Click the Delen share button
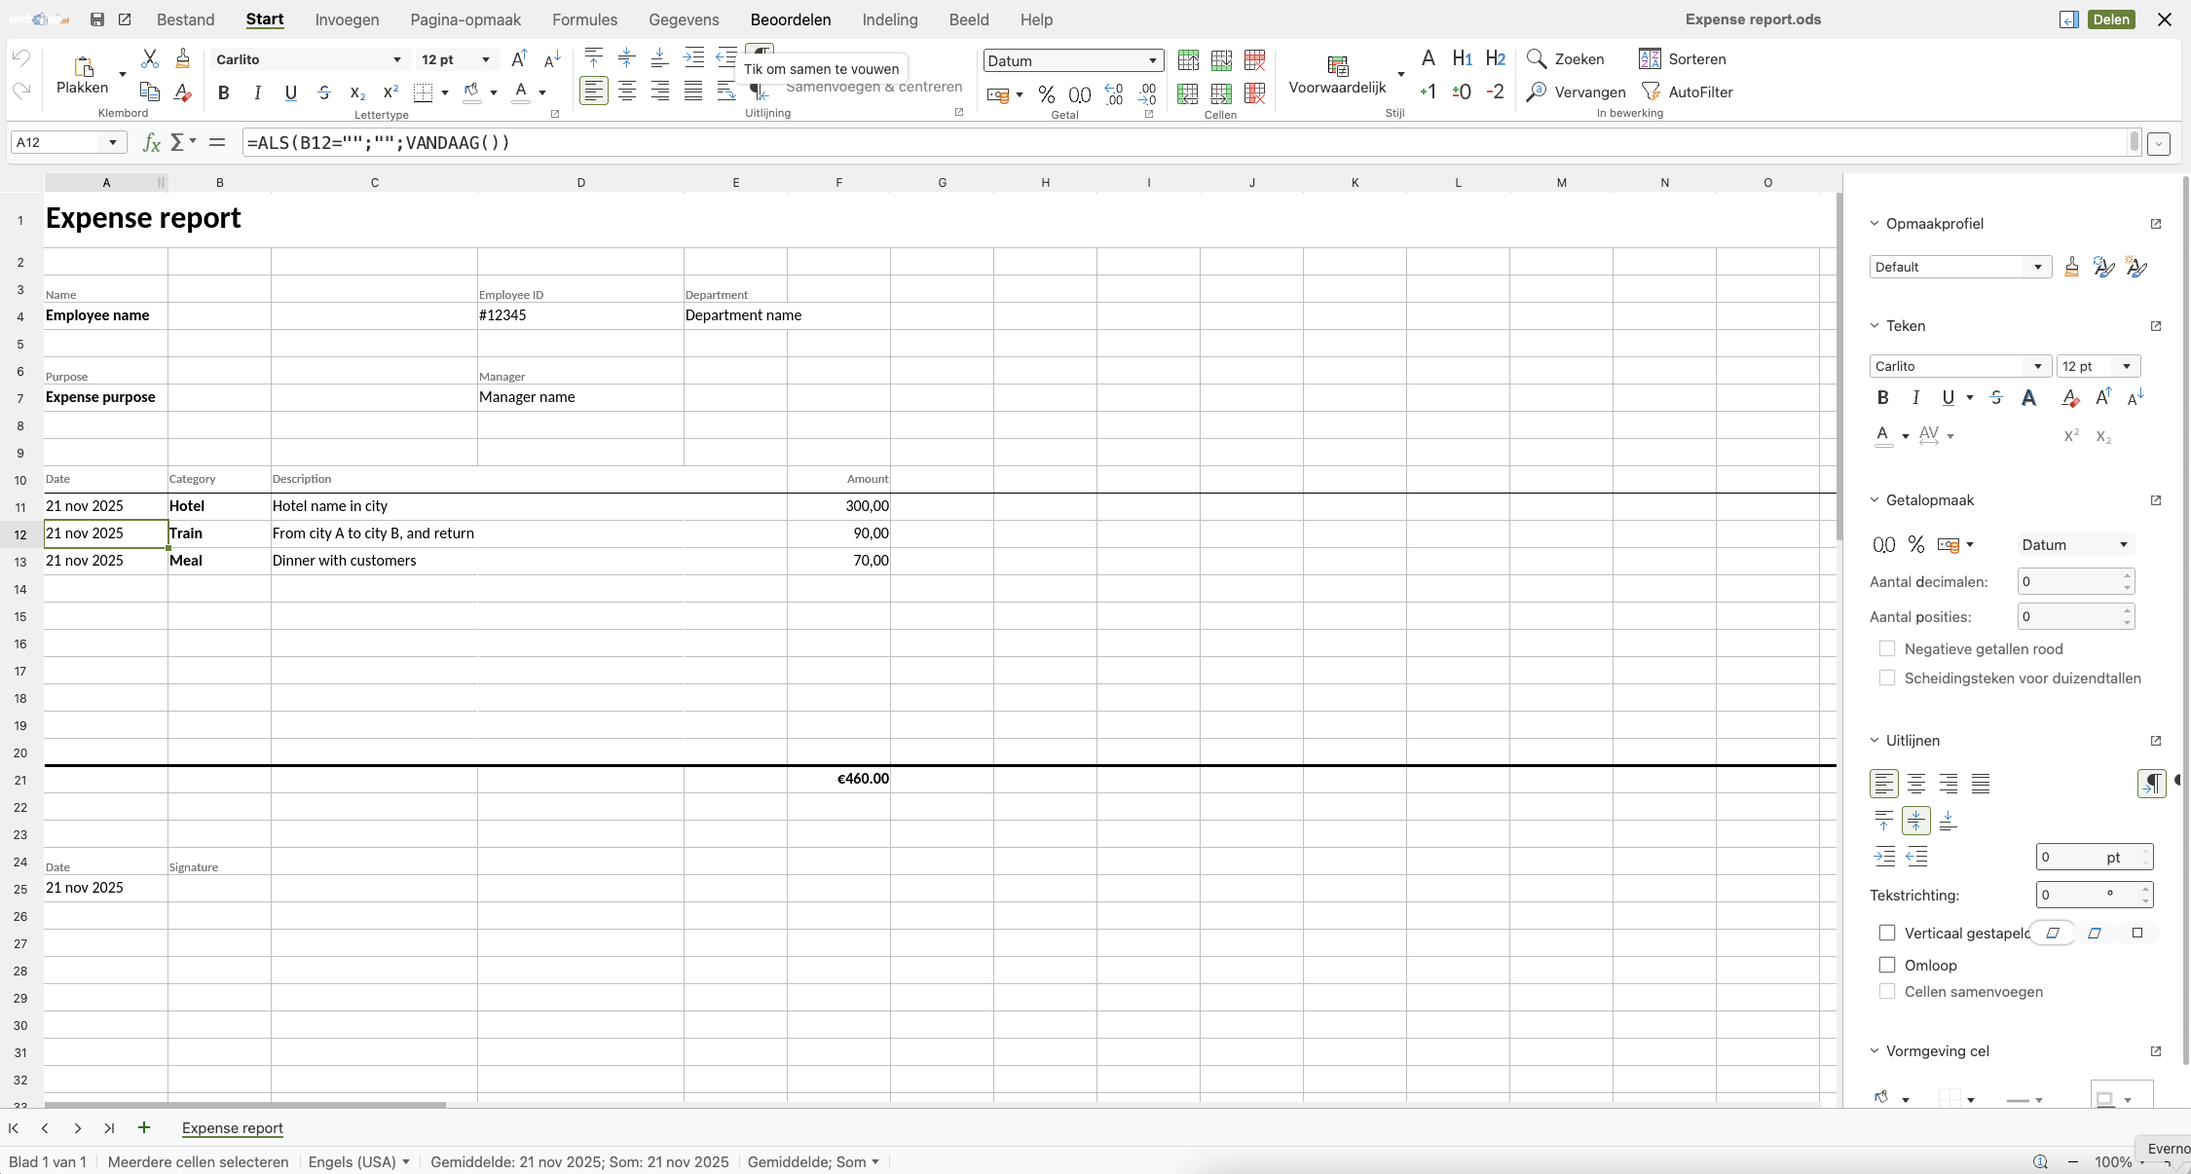 (x=2111, y=19)
